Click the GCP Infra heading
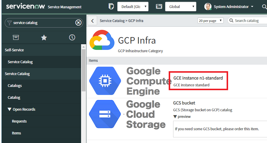Image resolution: width=267 pixels, height=143 pixels. coord(137,40)
